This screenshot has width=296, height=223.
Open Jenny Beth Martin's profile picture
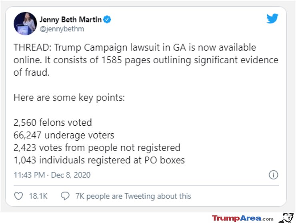(25, 24)
